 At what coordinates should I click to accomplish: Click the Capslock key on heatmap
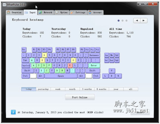pyautogui.click(x=26, y=66)
